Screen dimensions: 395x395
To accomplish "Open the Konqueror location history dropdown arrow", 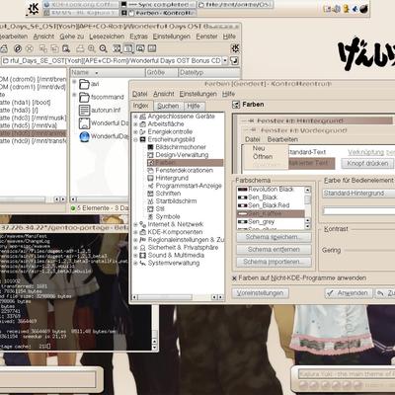I will pyautogui.click(x=225, y=60).
